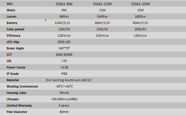Select the 18AH/3.2V battery cell
The width and height of the screenshot is (186, 115).
pyautogui.click(x=102, y=23)
